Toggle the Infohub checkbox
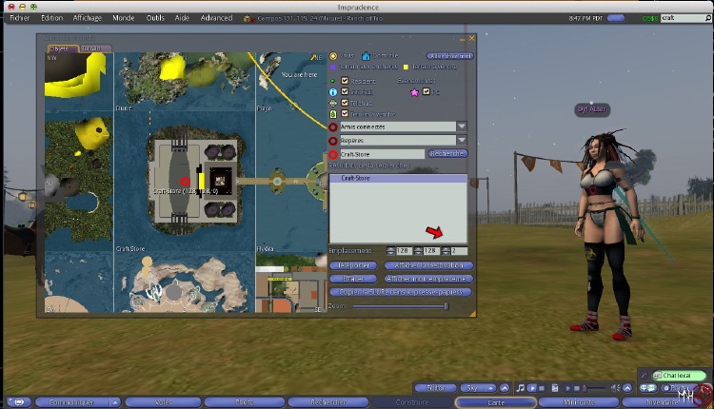Viewport: 714px width, 409px height. (x=345, y=91)
